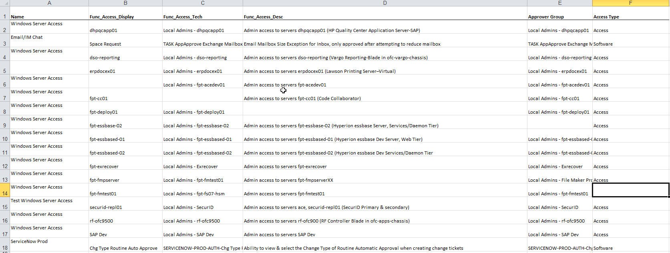Select the Space Request cell

pos(125,40)
